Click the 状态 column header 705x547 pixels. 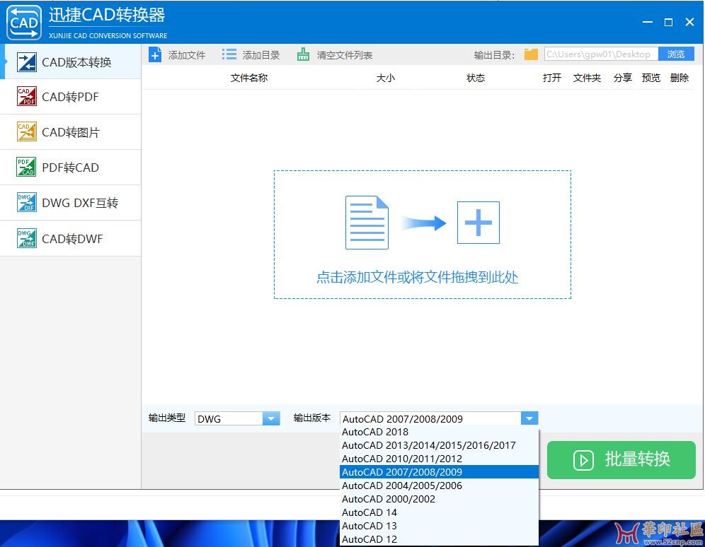click(476, 78)
